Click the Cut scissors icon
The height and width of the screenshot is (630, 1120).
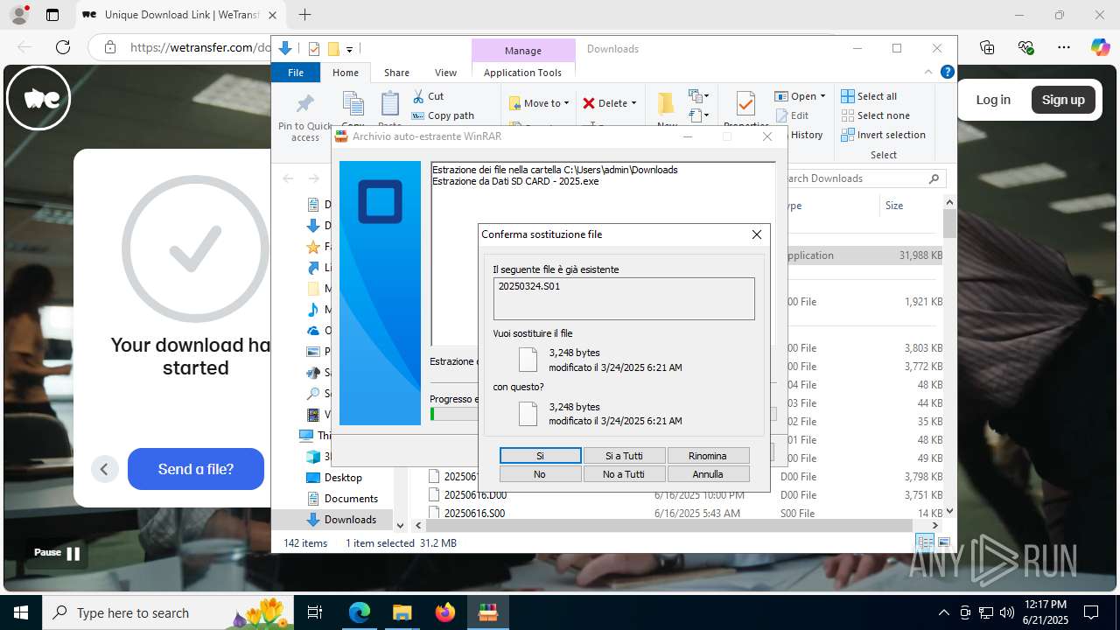click(x=418, y=96)
